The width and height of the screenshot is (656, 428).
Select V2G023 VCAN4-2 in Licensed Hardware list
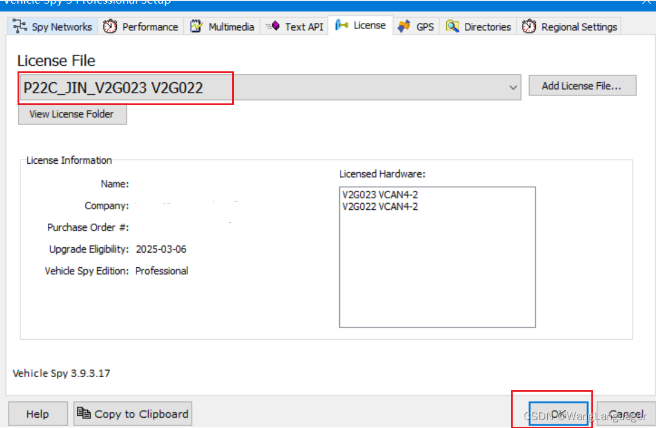380,195
